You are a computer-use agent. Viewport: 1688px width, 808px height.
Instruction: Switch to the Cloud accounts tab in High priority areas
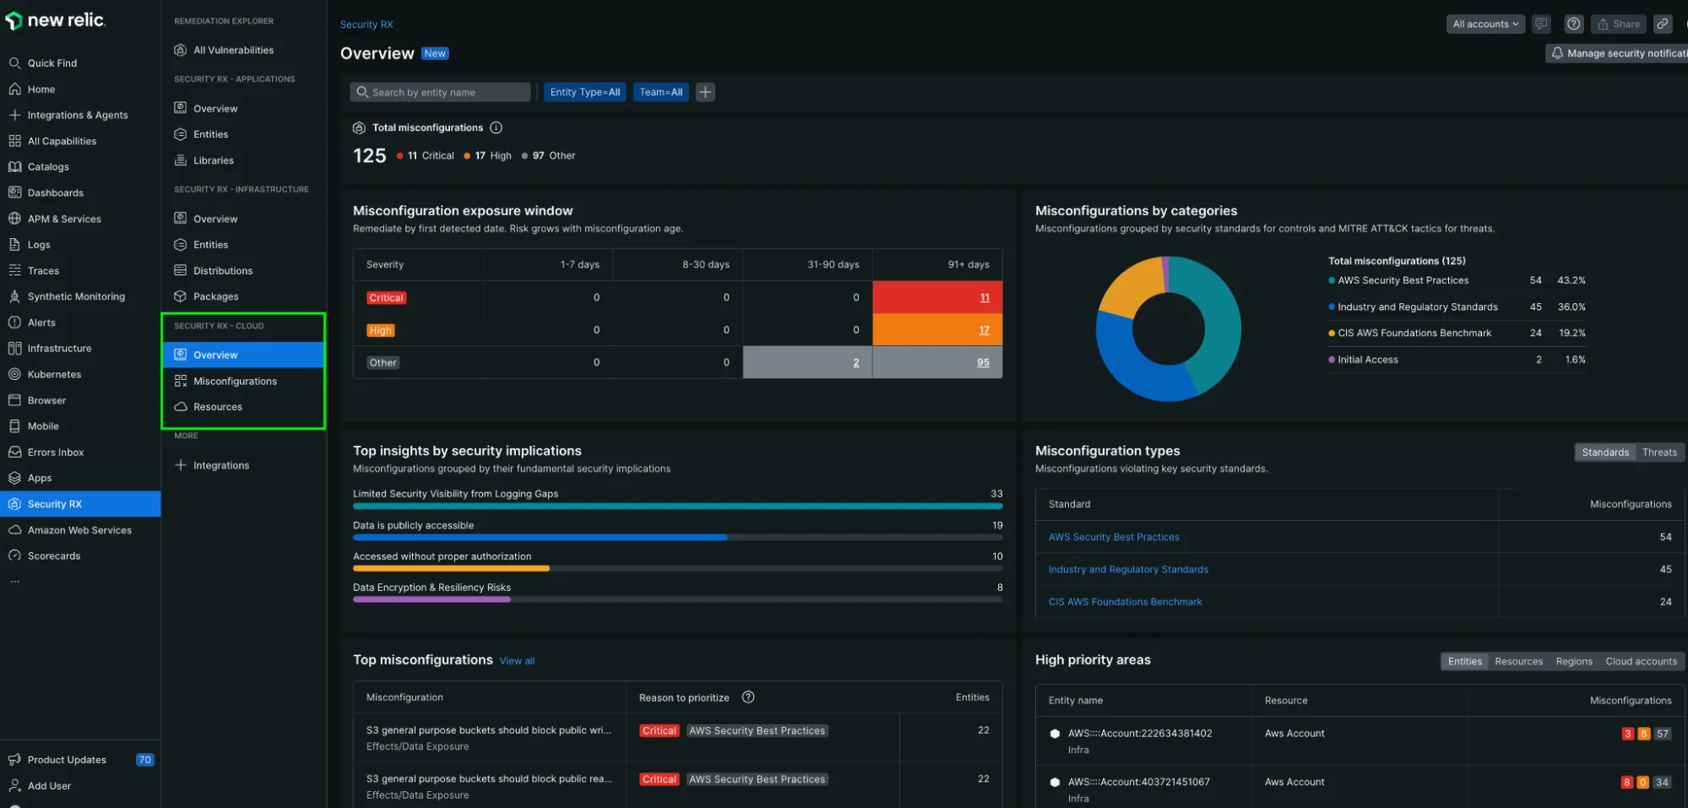[1641, 661]
